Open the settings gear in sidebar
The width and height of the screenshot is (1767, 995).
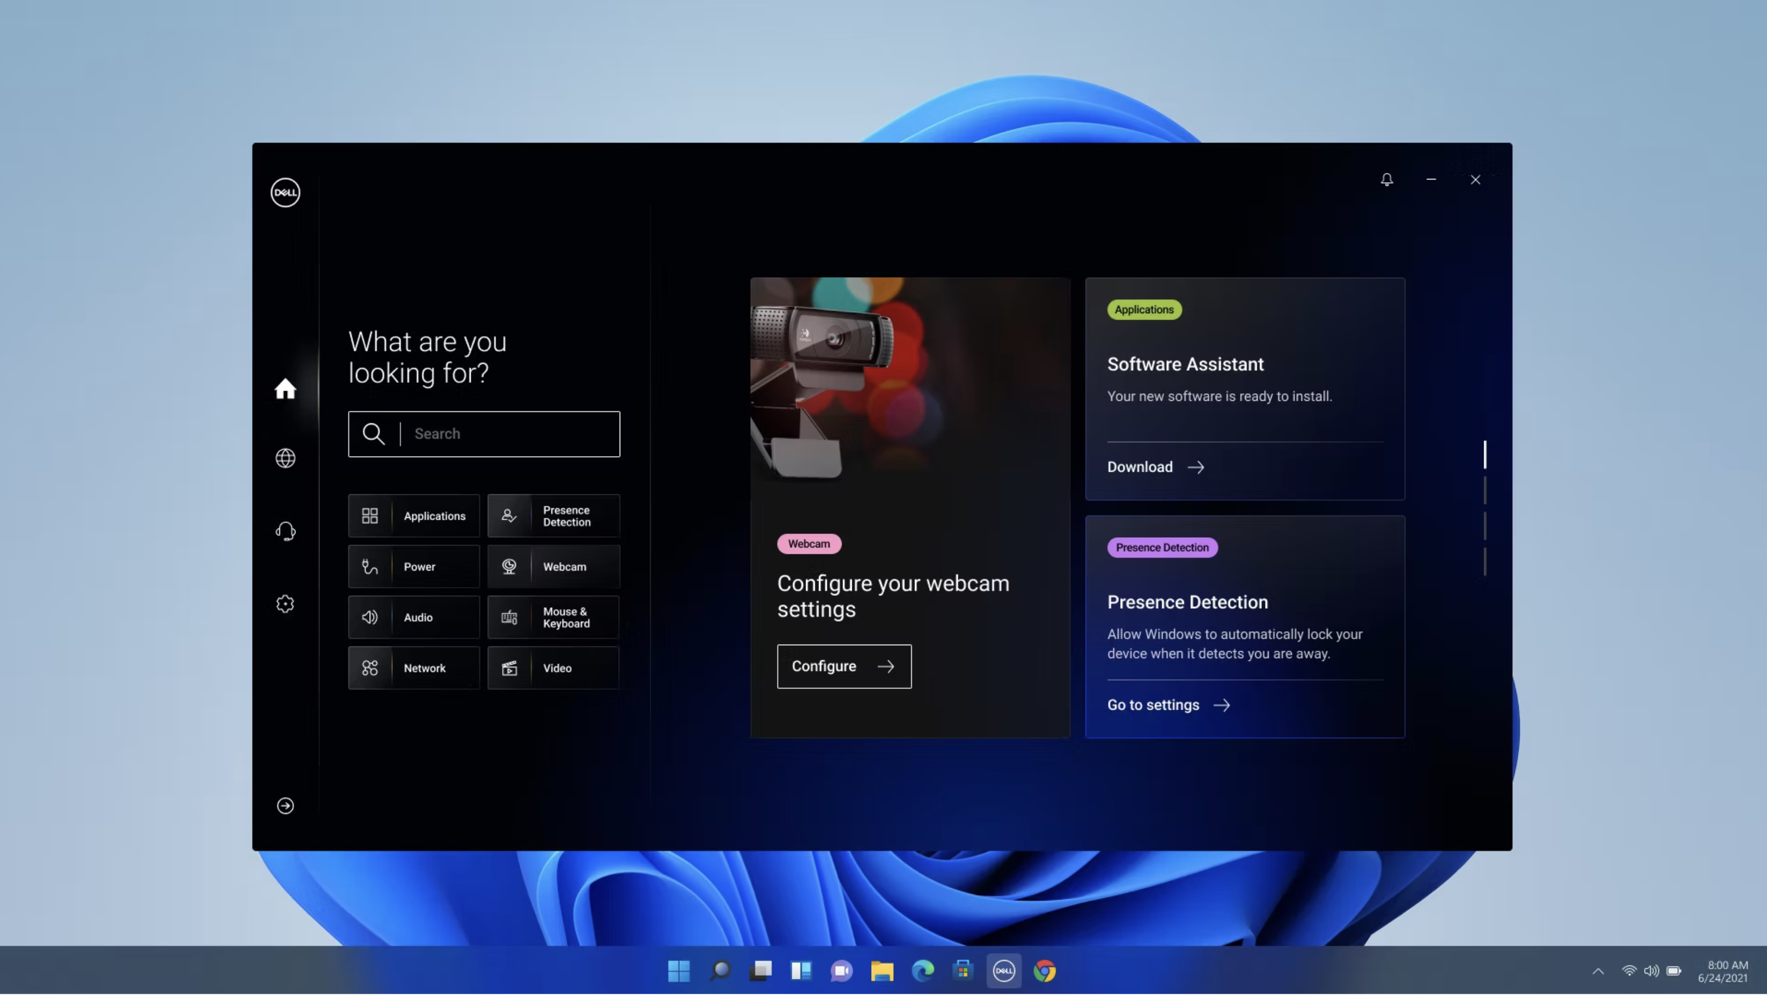[285, 604]
